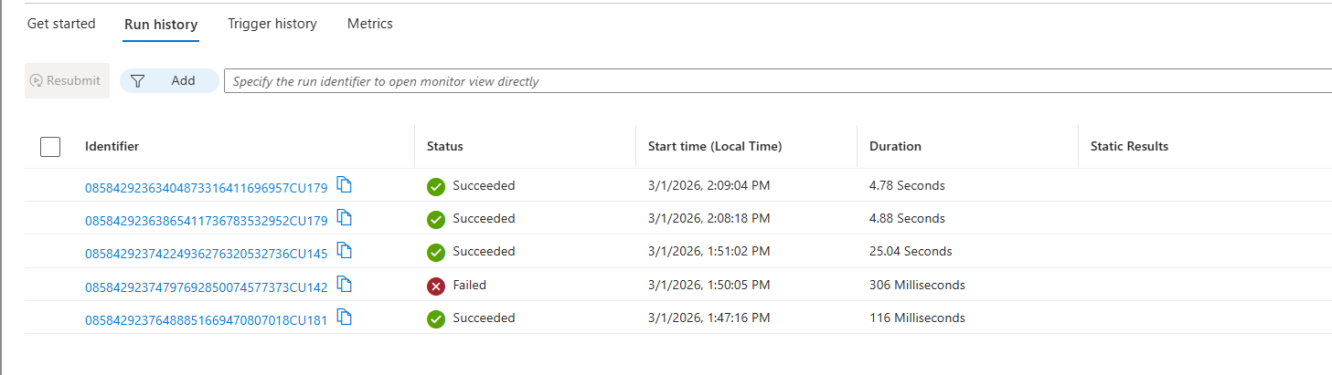Click Succeeded text in the 2:09:04 PM row

point(485,185)
